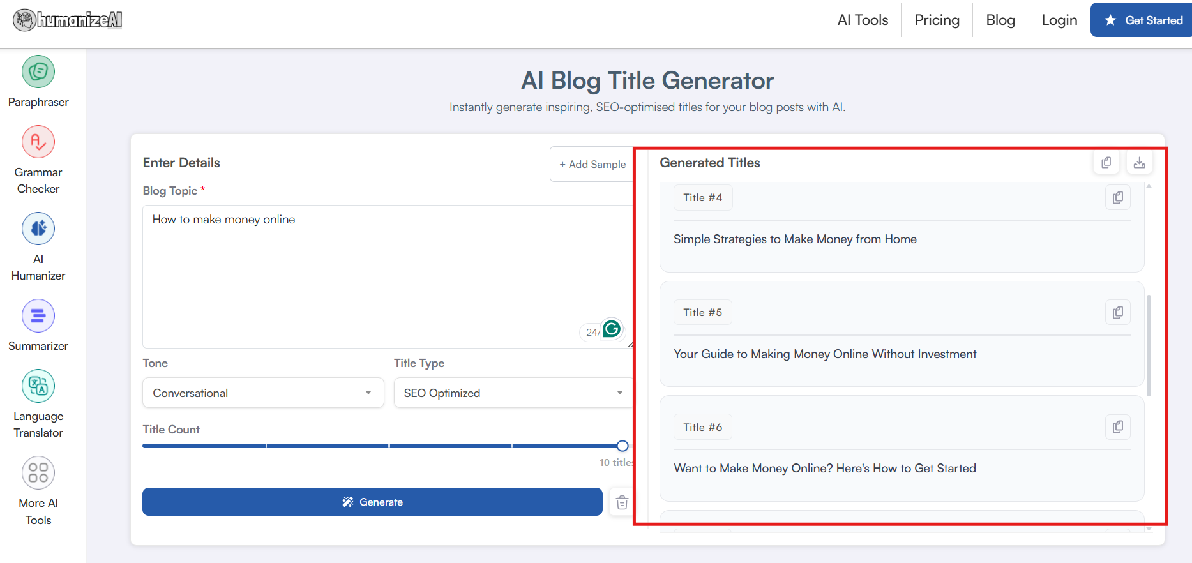Copy Title #6 with its copy icon
Viewport: 1192px width, 563px height.
1117,427
